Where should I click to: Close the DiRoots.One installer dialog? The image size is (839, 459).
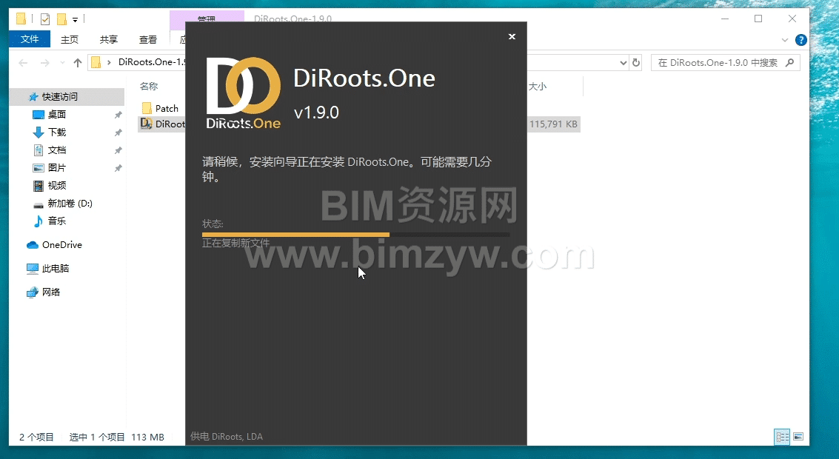(x=512, y=36)
